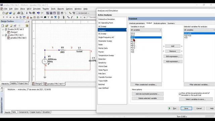Switch to Summary tab
Viewport: 215px width, 121px height.
coord(171,23)
